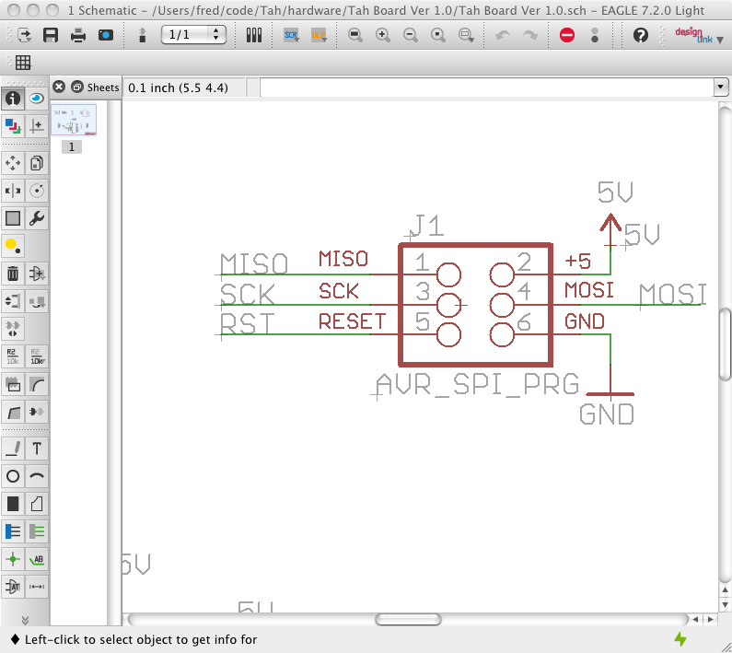This screenshot has height=653, width=732.
Task: Select the Info tool
Action: [x=13, y=99]
